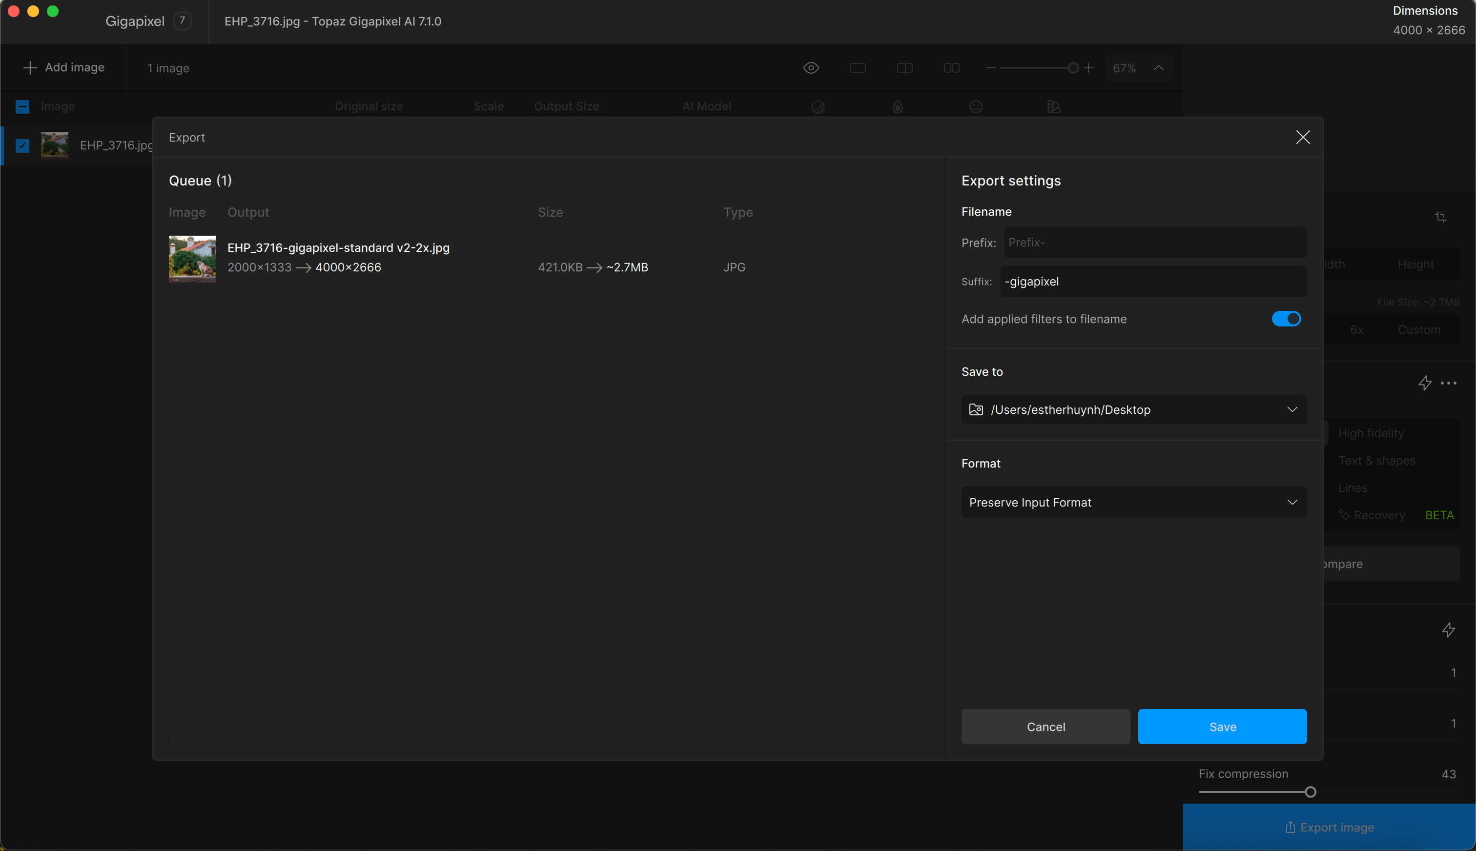The width and height of the screenshot is (1476, 851).
Task: Click the Suffix field with -gigapixel
Action: pyautogui.click(x=1153, y=281)
